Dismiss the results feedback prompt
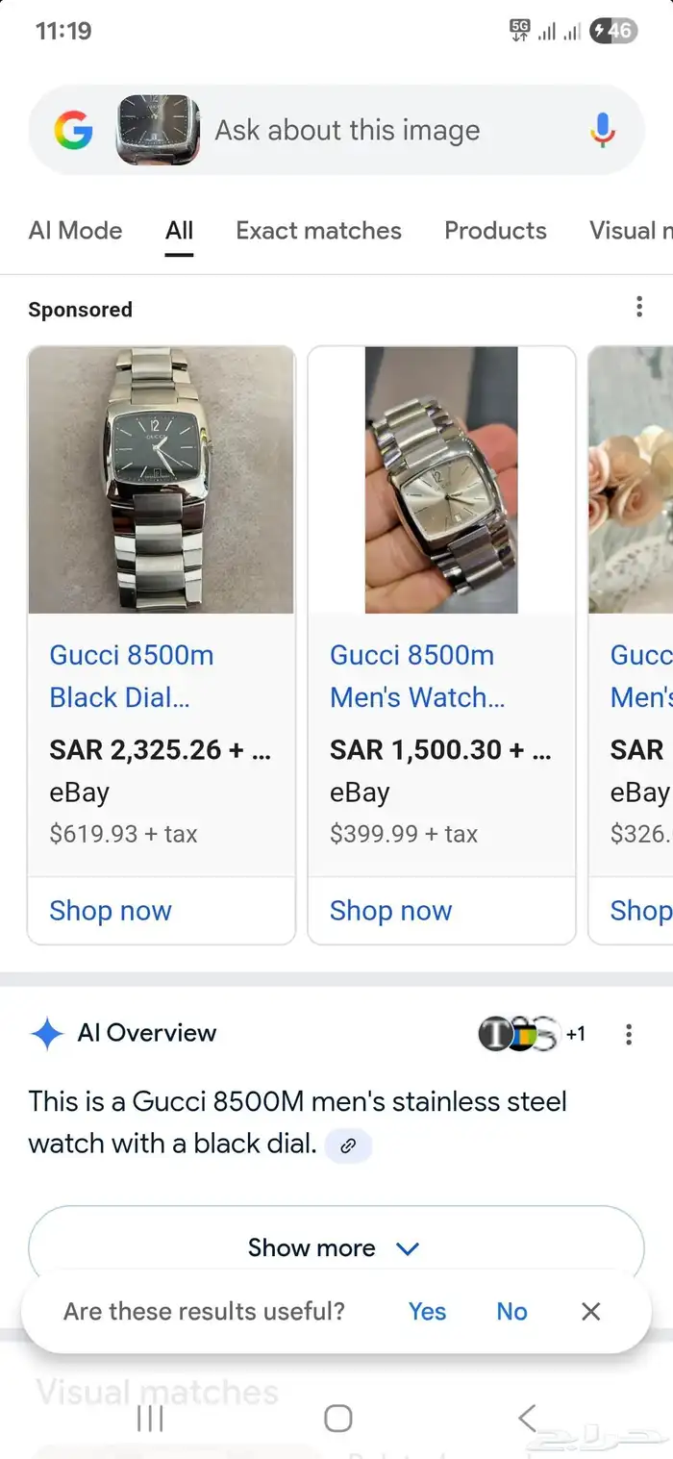The width and height of the screenshot is (673, 1459). point(591,1311)
